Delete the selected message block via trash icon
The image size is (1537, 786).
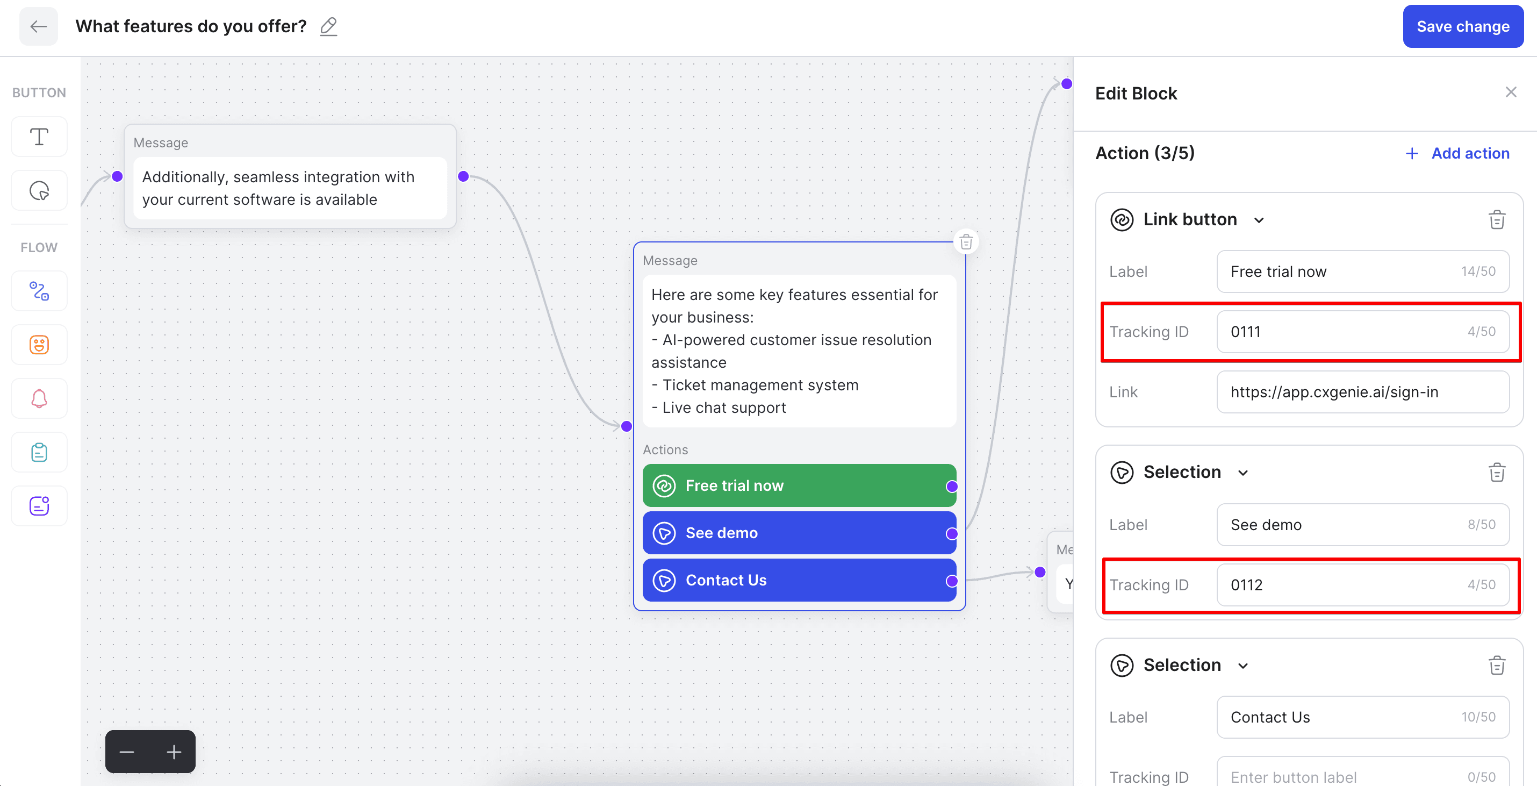(x=966, y=242)
